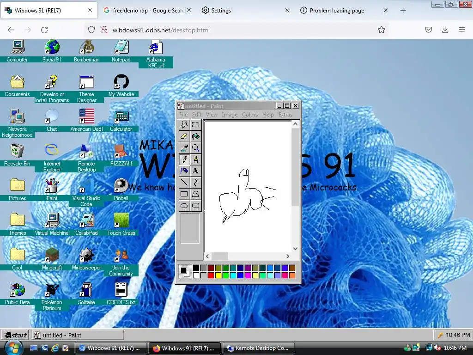
Task: Open the Pinball desktop icon
Action: 121,190
